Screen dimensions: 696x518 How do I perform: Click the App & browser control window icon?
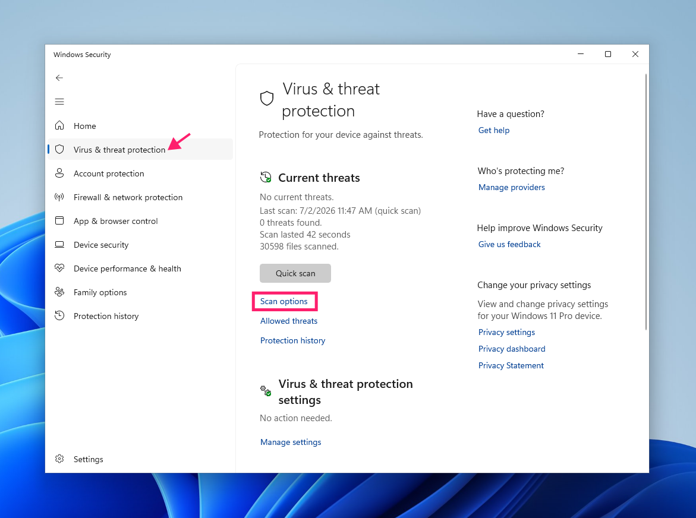point(59,220)
